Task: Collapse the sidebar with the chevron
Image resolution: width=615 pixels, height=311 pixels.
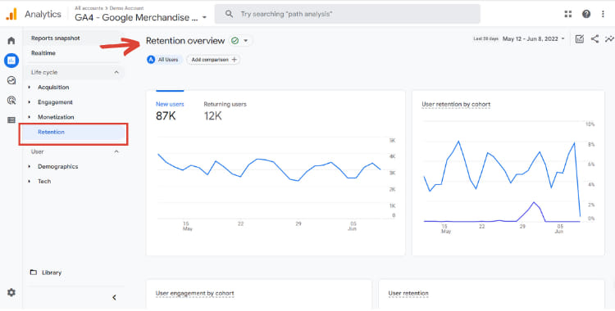Action: coord(114,297)
